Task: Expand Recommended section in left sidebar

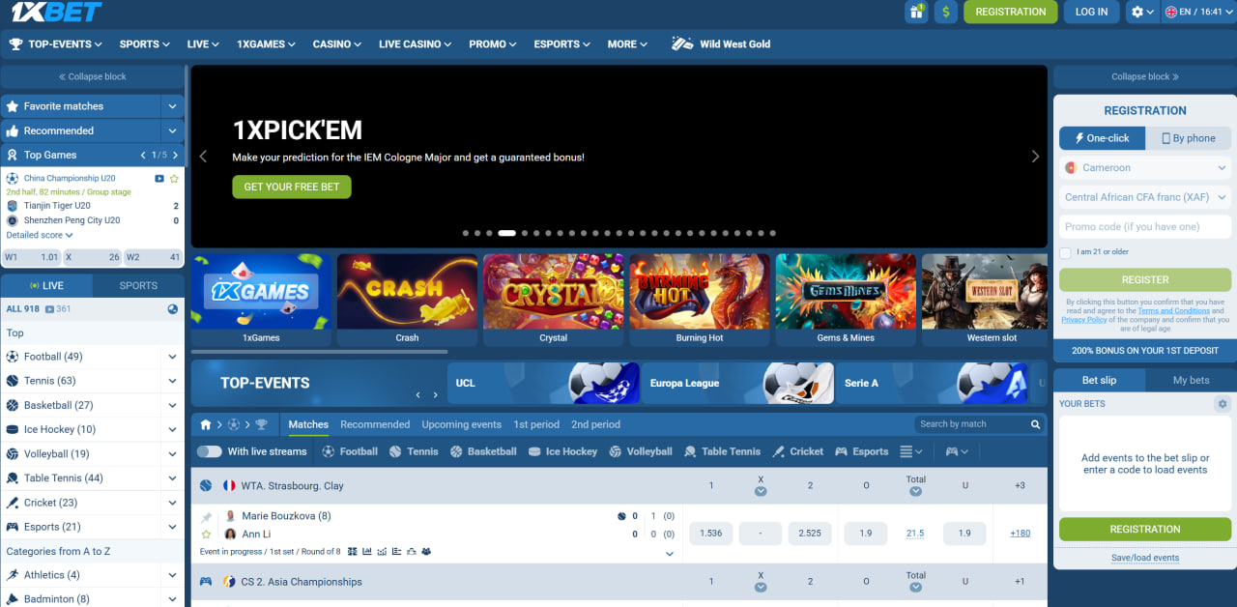Action: pos(172,130)
